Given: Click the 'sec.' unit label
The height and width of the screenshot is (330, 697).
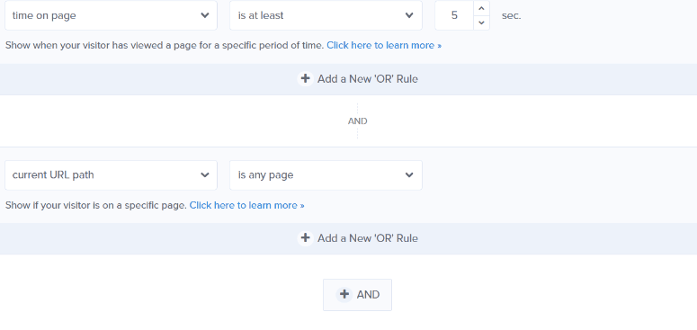Looking at the screenshot, I should coord(511,15).
